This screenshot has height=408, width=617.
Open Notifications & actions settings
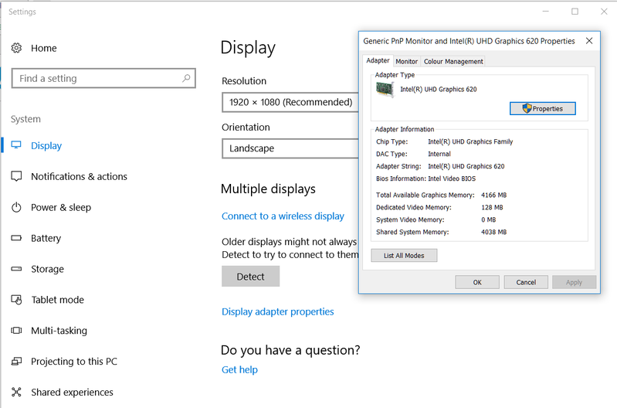[79, 176]
